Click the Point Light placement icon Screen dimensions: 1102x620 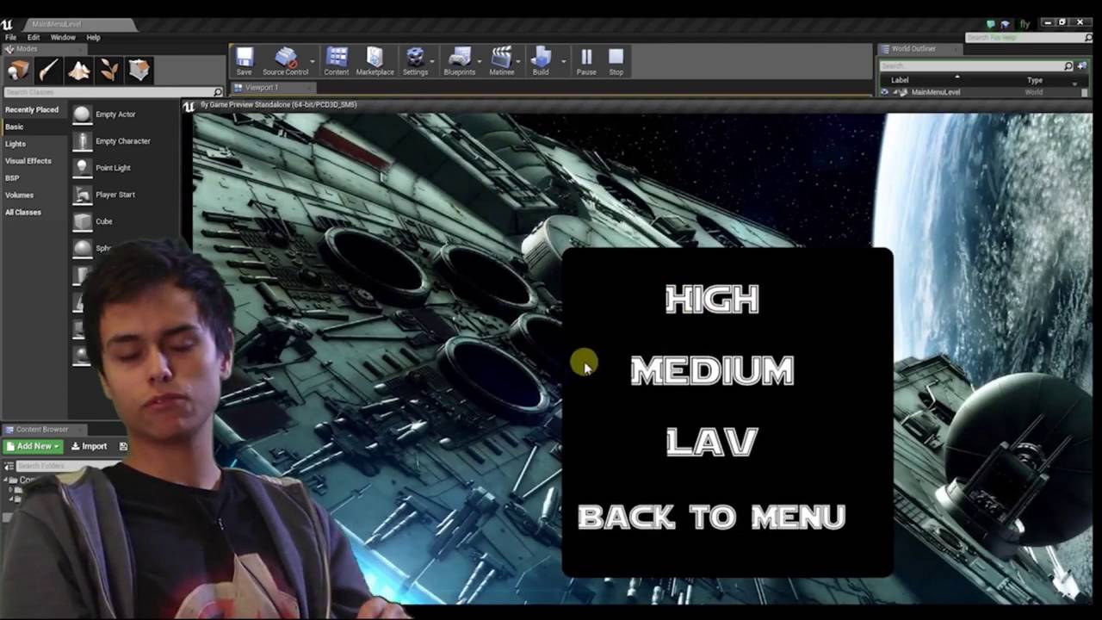click(82, 168)
